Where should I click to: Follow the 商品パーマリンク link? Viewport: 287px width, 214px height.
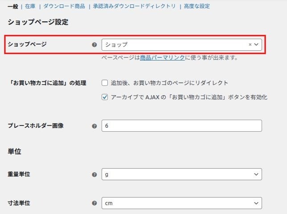pyautogui.click(x=162, y=58)
